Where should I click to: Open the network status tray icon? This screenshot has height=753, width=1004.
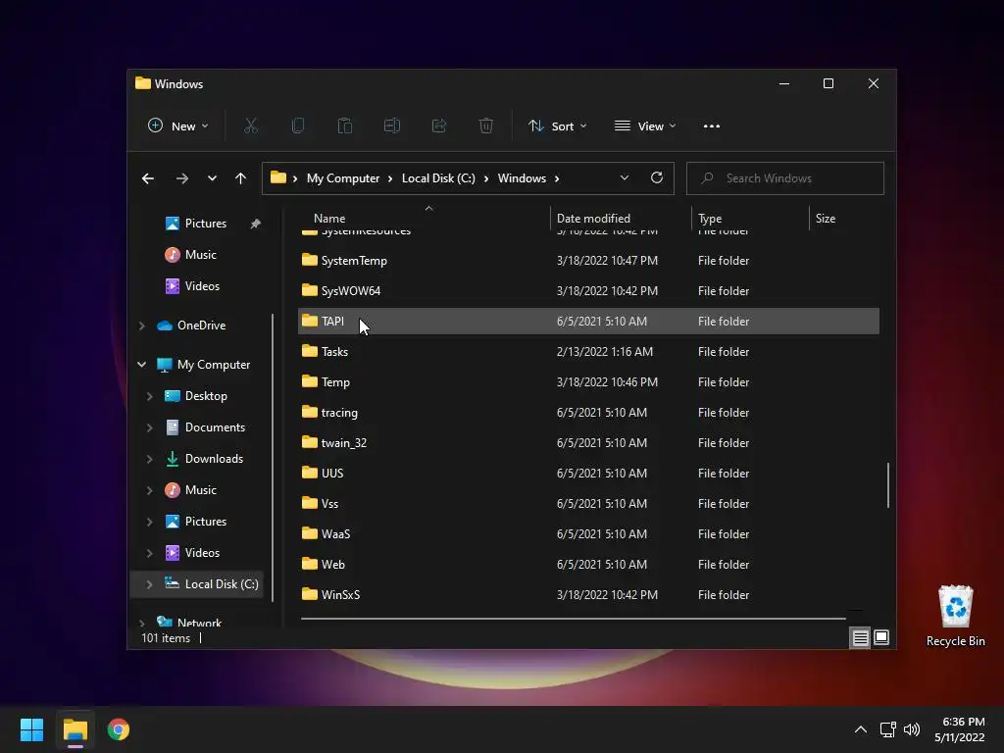[x=887, y=729]
